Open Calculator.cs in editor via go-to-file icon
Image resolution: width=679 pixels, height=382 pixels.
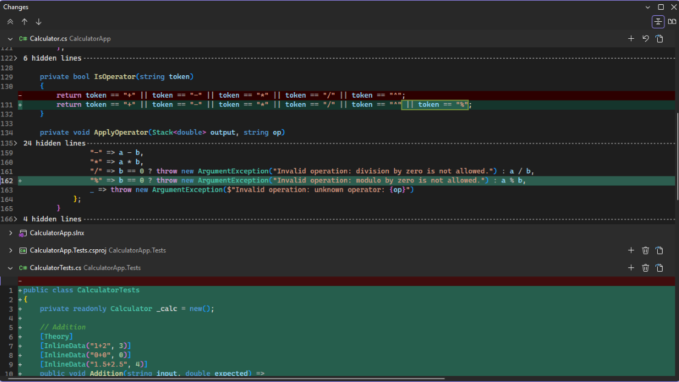pos(660,38)
